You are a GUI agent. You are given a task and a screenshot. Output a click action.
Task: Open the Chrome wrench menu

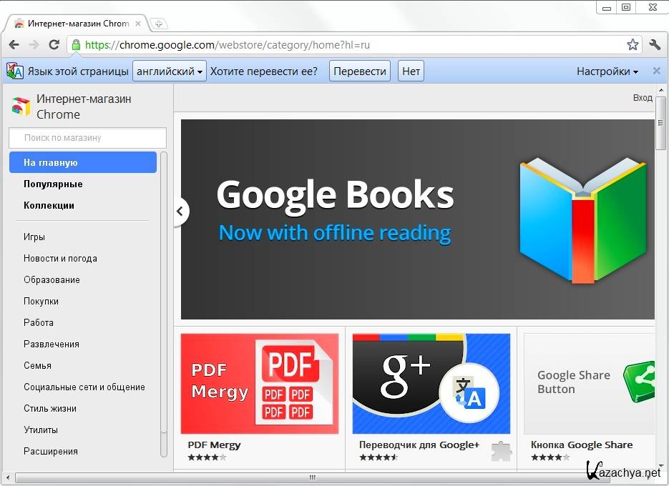click(655, 44)
